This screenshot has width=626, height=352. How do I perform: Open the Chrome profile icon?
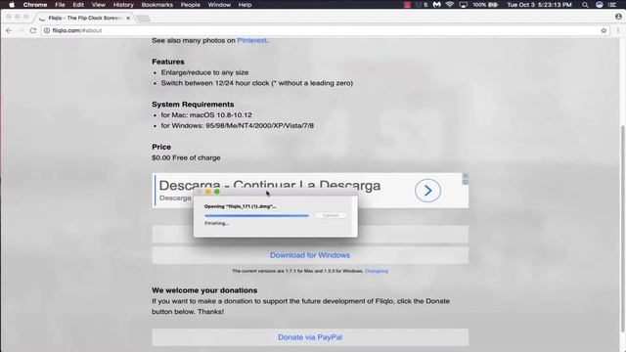618,17
